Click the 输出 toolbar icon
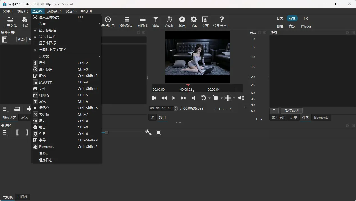Viewport: 356px width, 201px height. pos(182,22)
